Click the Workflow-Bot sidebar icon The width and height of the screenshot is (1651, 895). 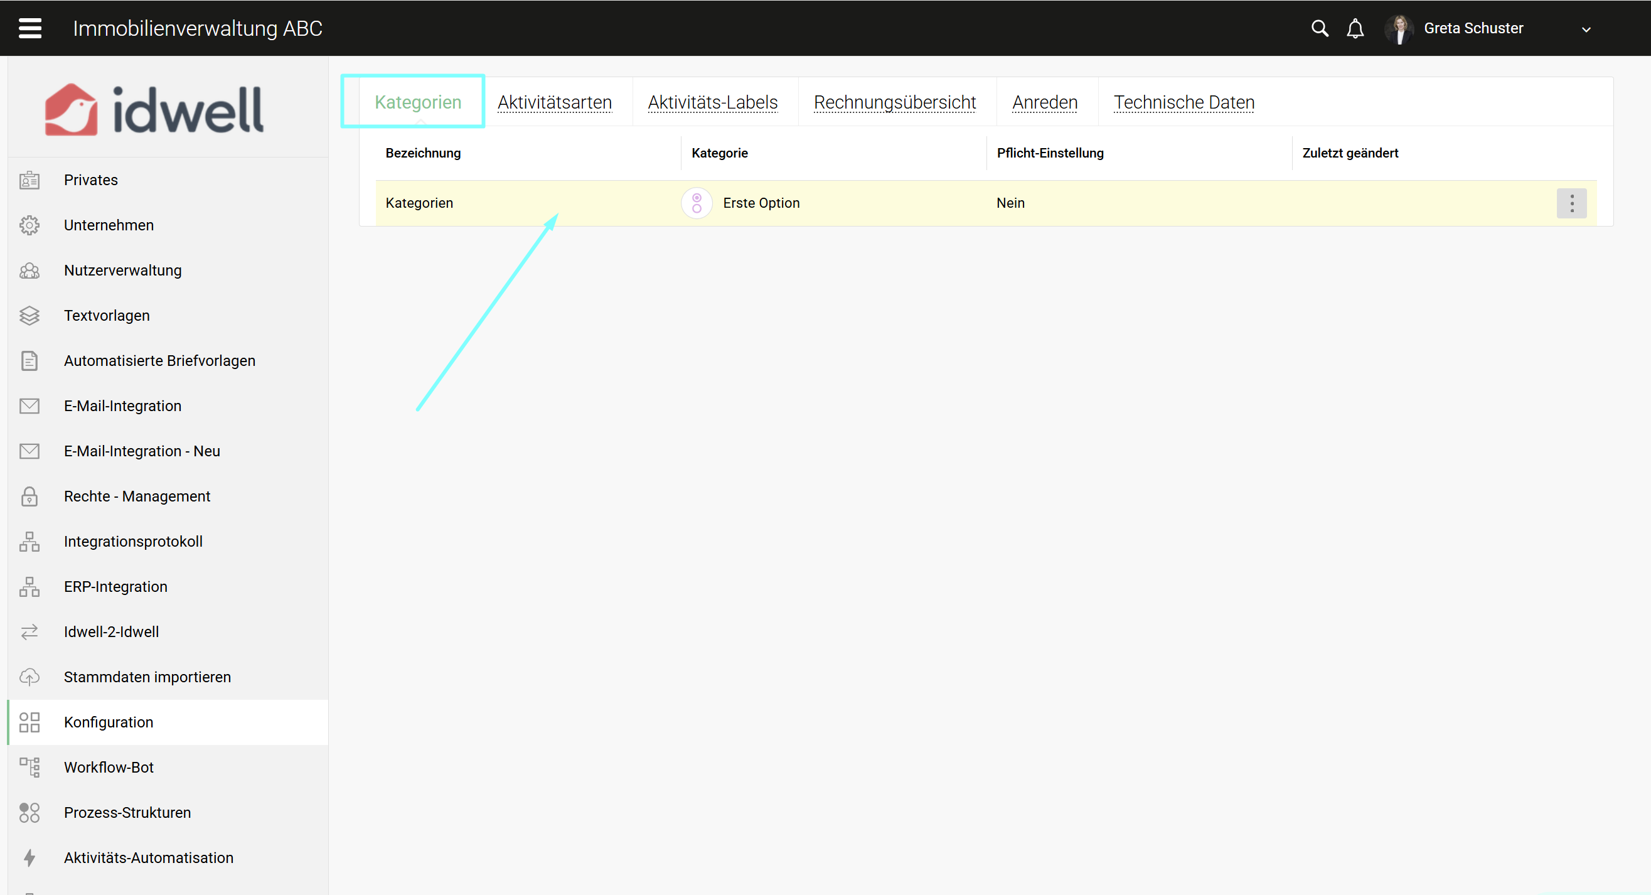[x=29, y=767]
